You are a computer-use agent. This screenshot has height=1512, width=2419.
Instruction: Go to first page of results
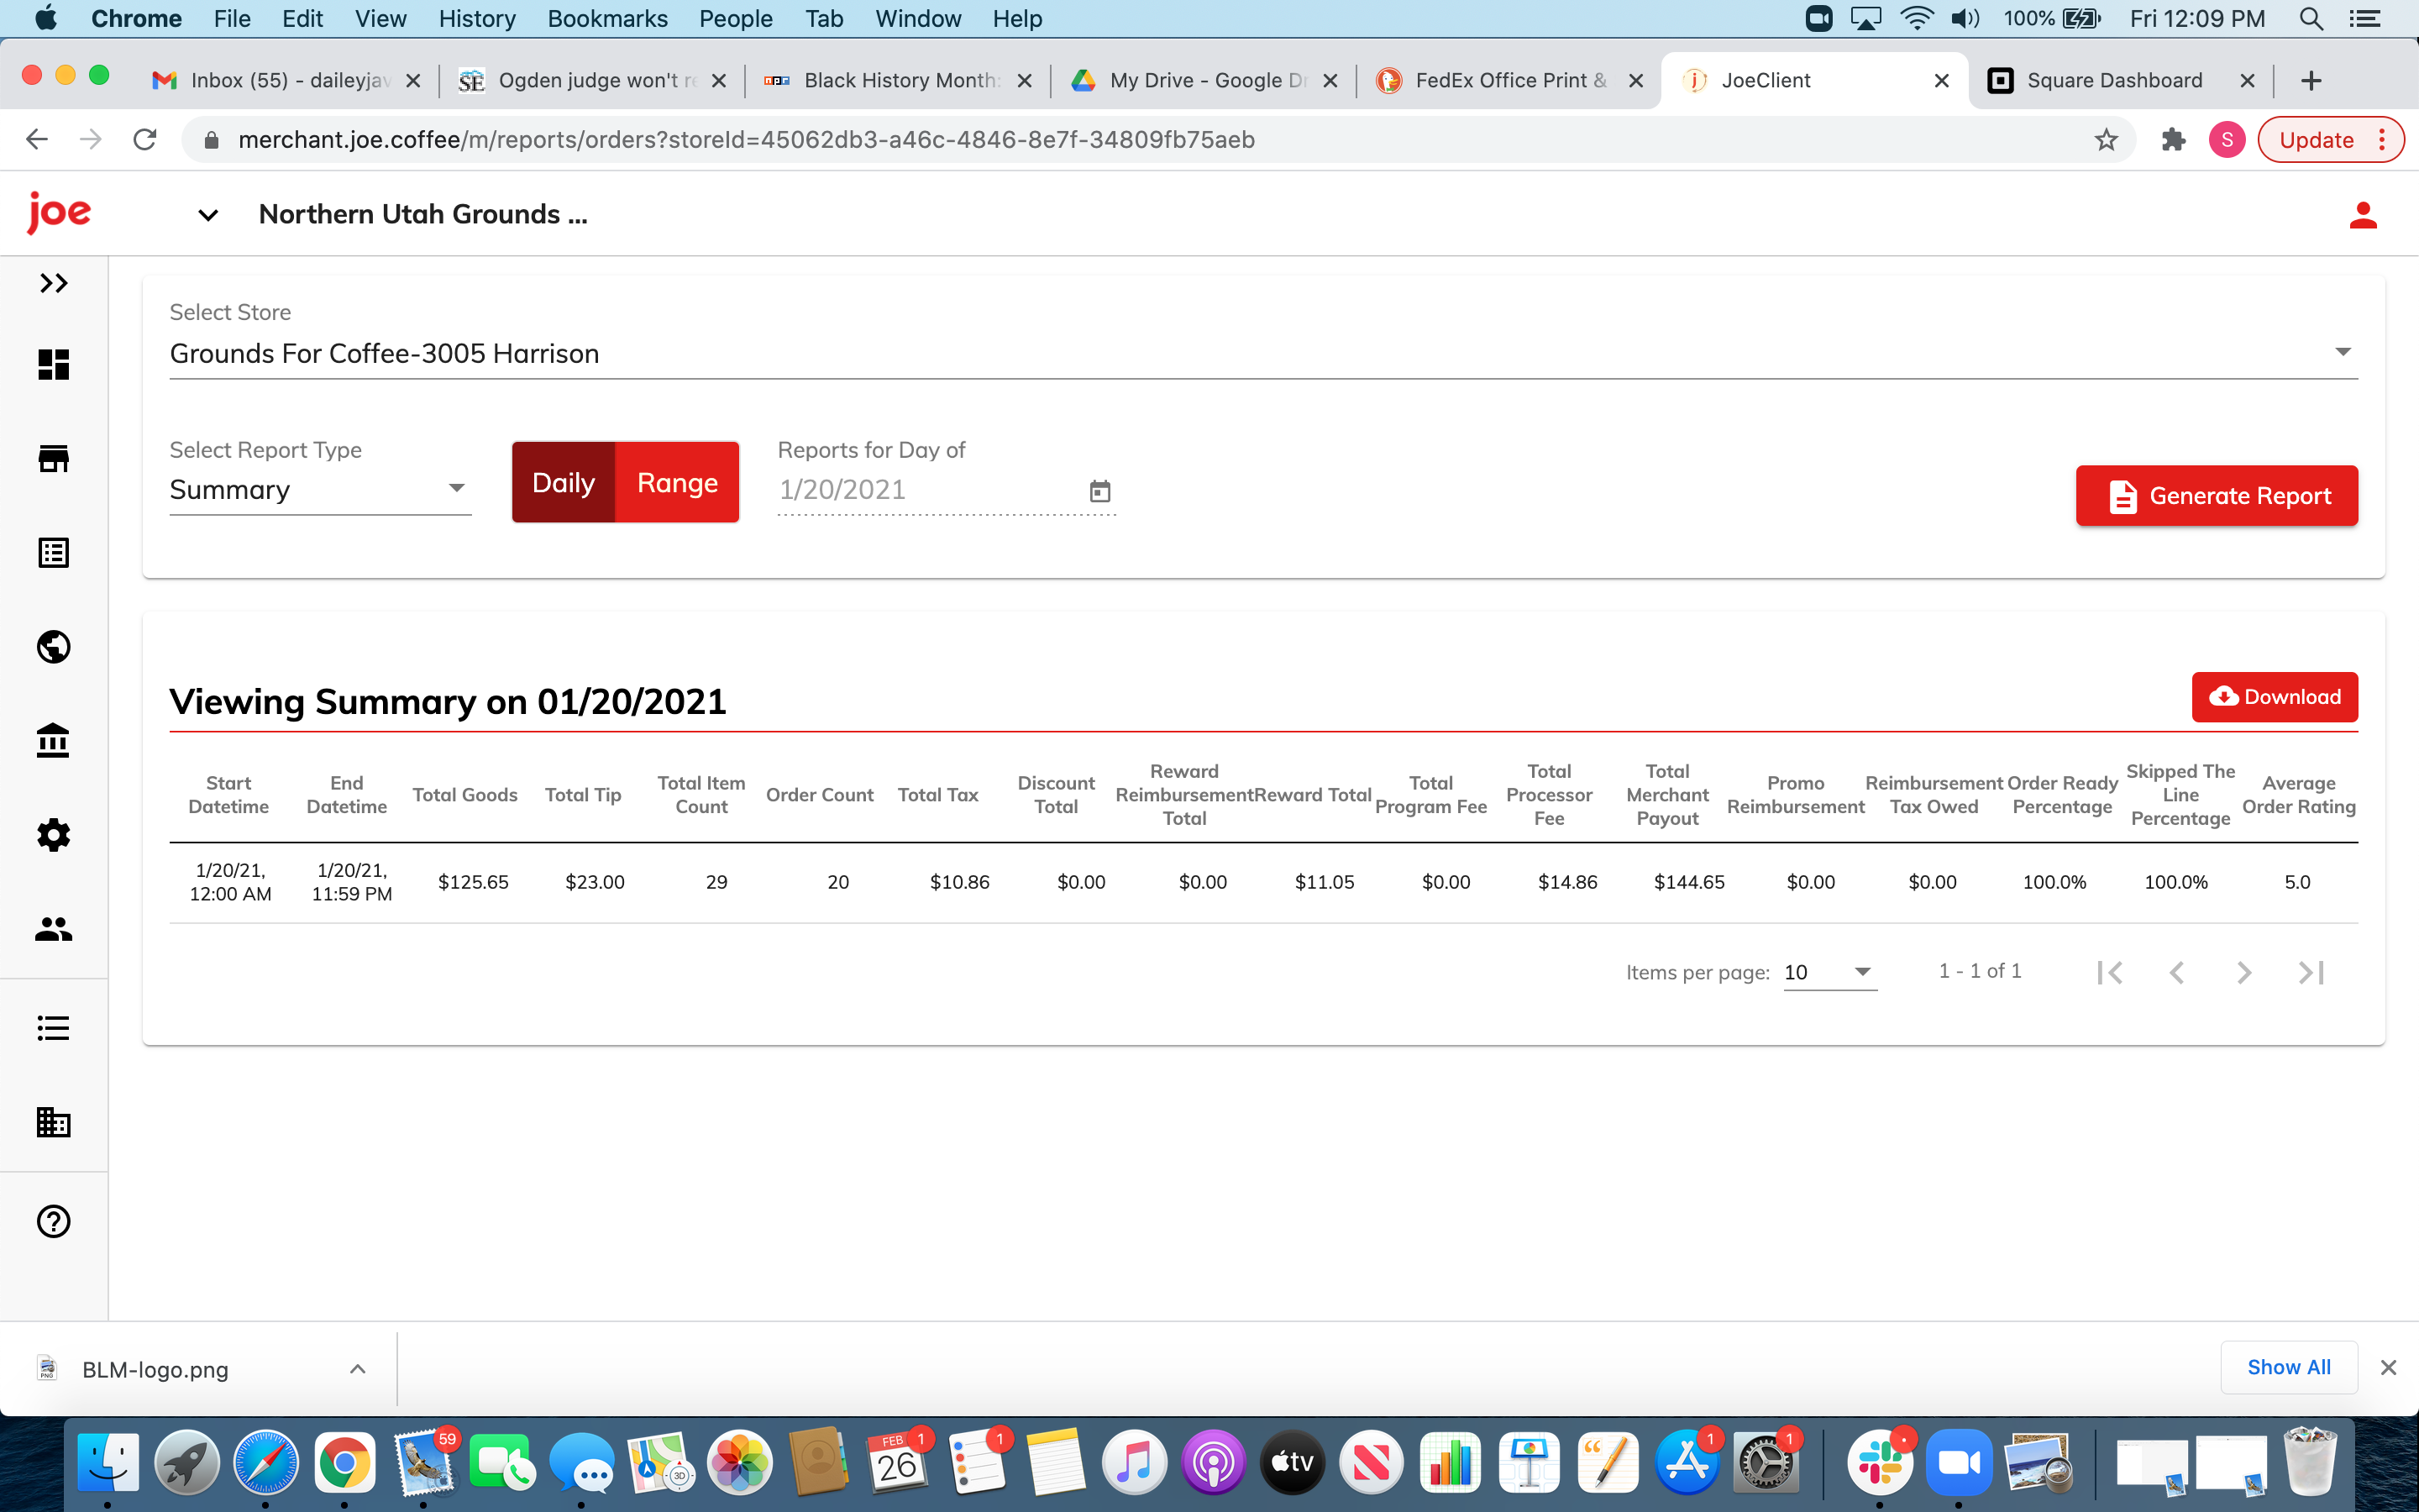(2109, 972)
